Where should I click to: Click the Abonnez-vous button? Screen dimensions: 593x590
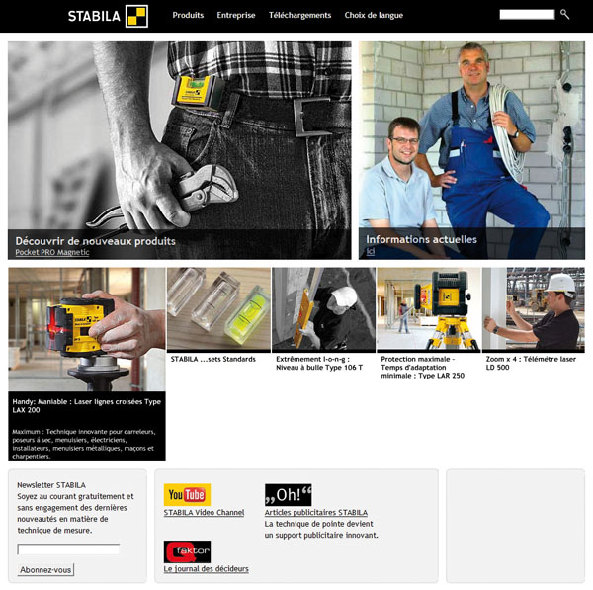coord(45,570)
